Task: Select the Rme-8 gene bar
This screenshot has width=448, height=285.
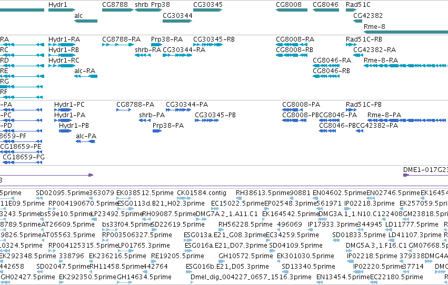Action: coord(406,32)
